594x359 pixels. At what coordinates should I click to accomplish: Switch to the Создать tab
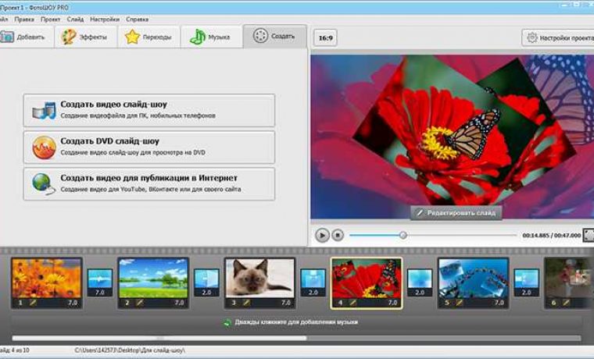pyautogui.click(x=275, y=37)
